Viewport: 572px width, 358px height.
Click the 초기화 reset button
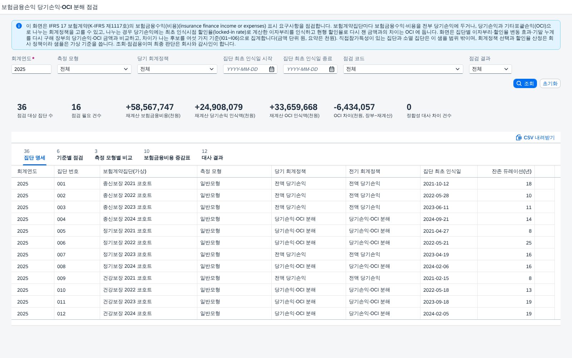click(x=550, y=83)
